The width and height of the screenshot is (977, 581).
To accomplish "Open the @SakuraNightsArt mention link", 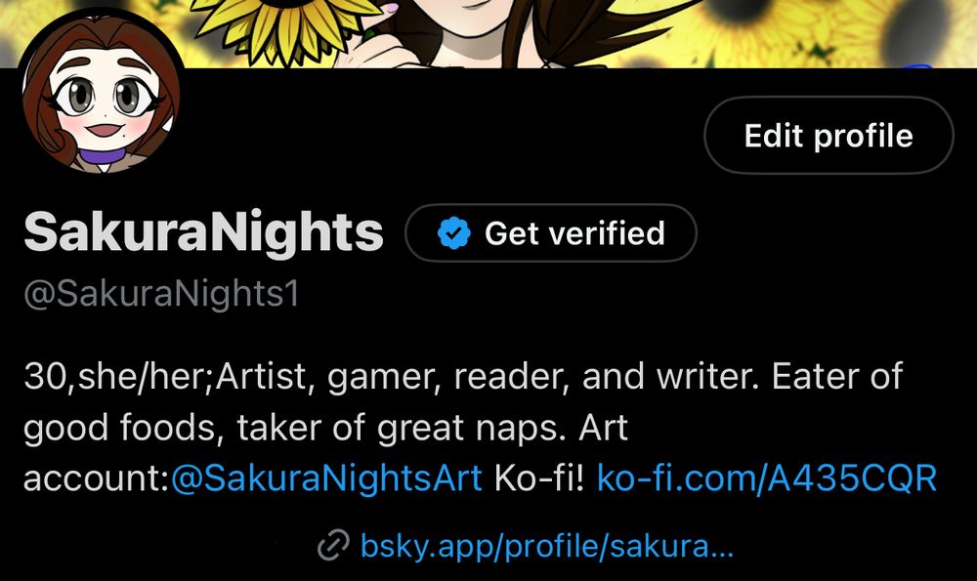I will [326, 478].
